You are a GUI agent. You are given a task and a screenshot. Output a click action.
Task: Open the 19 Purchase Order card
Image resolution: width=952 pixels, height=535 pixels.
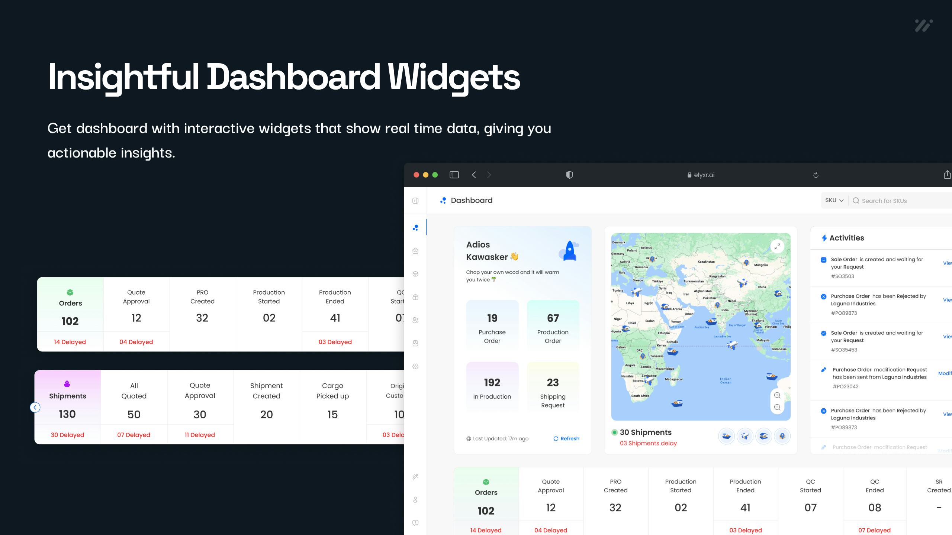click(x=492, y=325)
